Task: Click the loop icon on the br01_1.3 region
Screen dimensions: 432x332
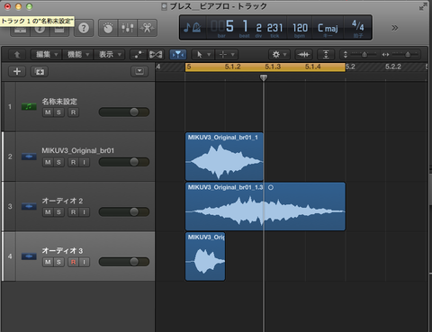Action: click(x=271, y=187)
